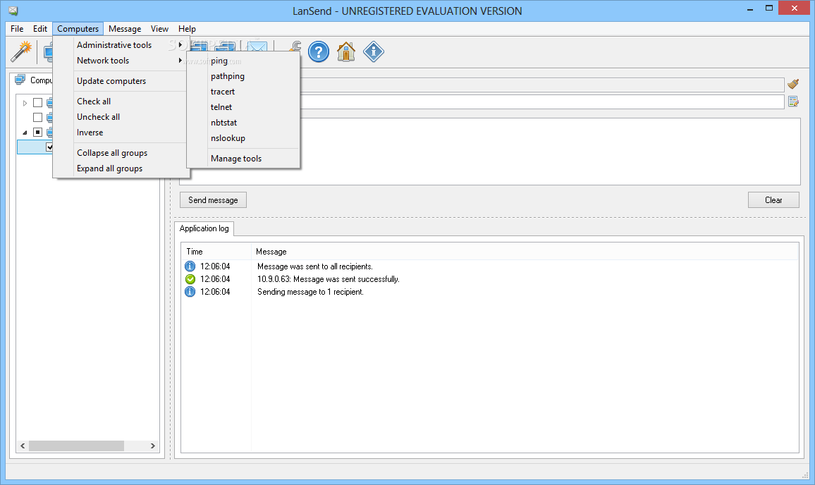
Task: Click info icon of 'Sending message to 1 recipient'
Action: point(190,292)
